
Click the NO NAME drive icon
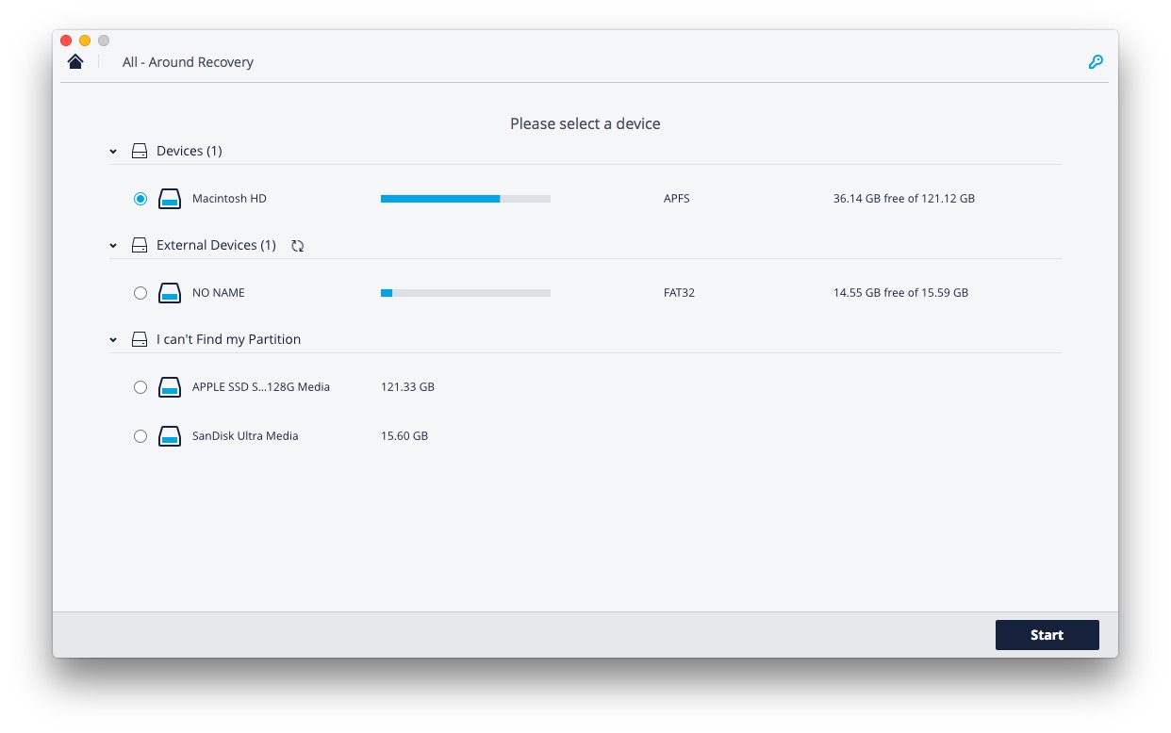tap(170, 293)
